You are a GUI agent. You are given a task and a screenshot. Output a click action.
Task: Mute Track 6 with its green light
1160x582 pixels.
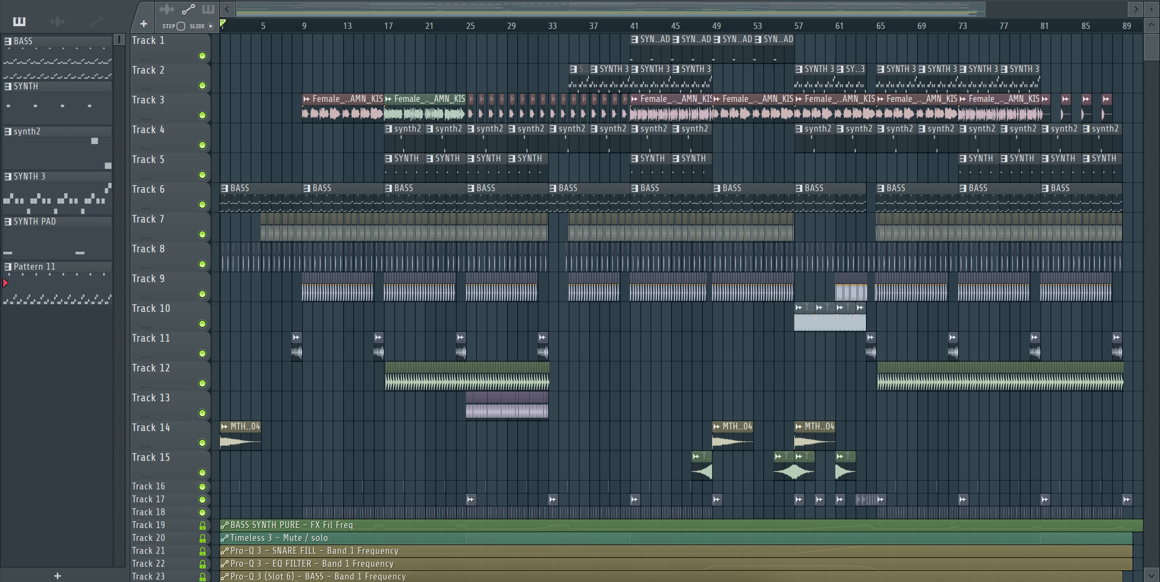pos(202,205)
